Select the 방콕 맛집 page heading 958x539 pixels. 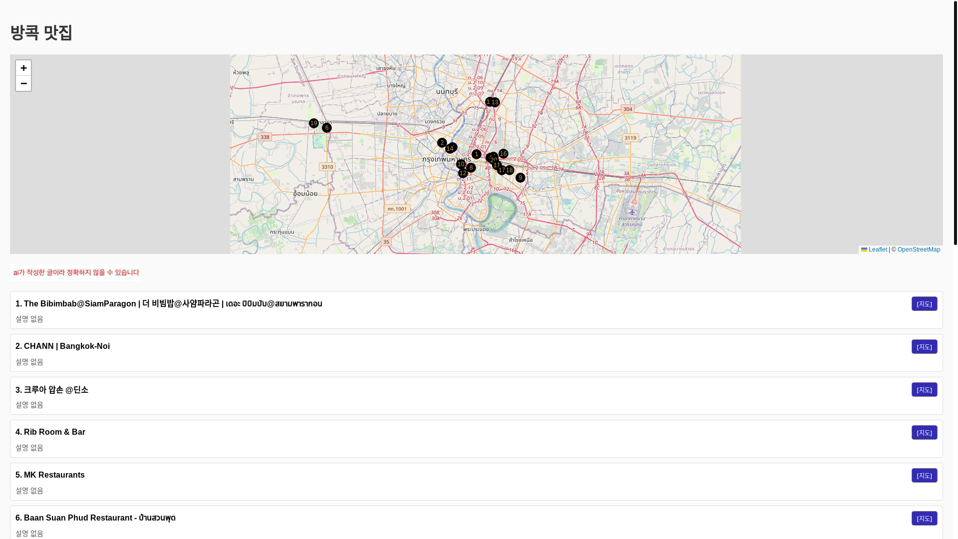point(41,33)
